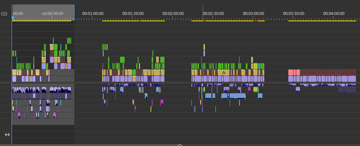Viewport: 360px width, 146px height.
Task: Jump to 00:04:00:00 on the time ruler
Action: coord(334,13)
